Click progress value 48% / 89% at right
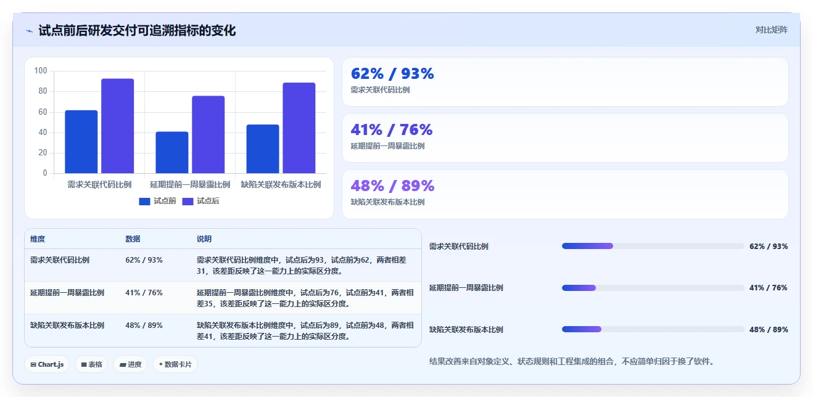 tap(769, 330)
